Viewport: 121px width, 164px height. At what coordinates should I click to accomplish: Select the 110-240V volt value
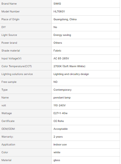point(60,105)
